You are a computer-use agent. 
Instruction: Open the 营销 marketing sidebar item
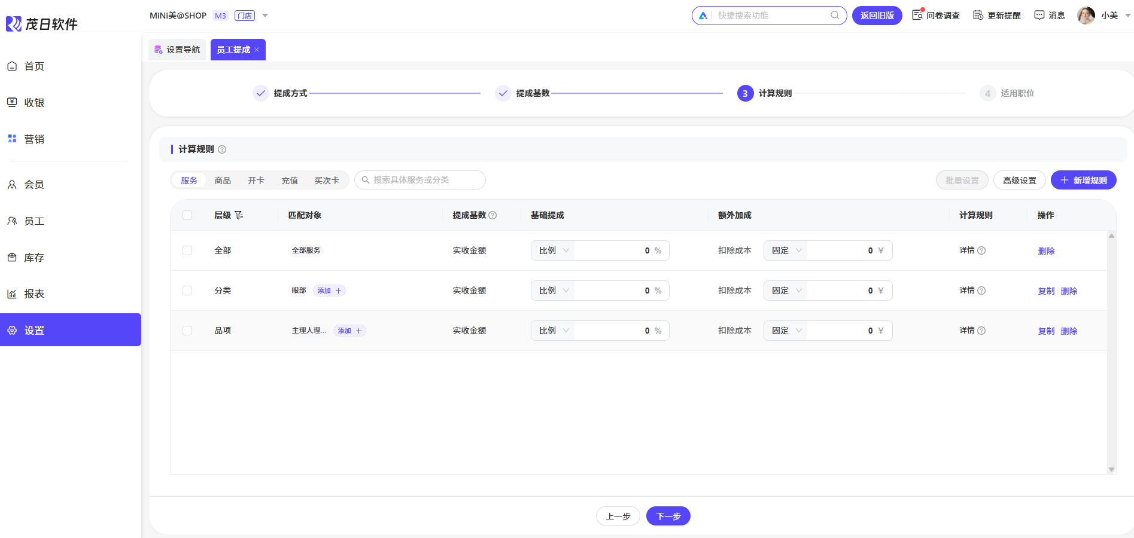pyautogui.click(x=71, y=139)
